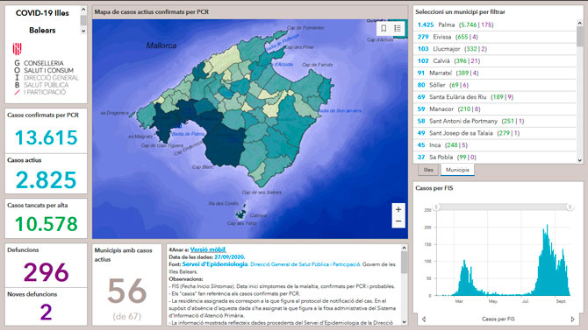Click the 56 municipalities with active cases
588x330 pixels.
tap(126, 291)
